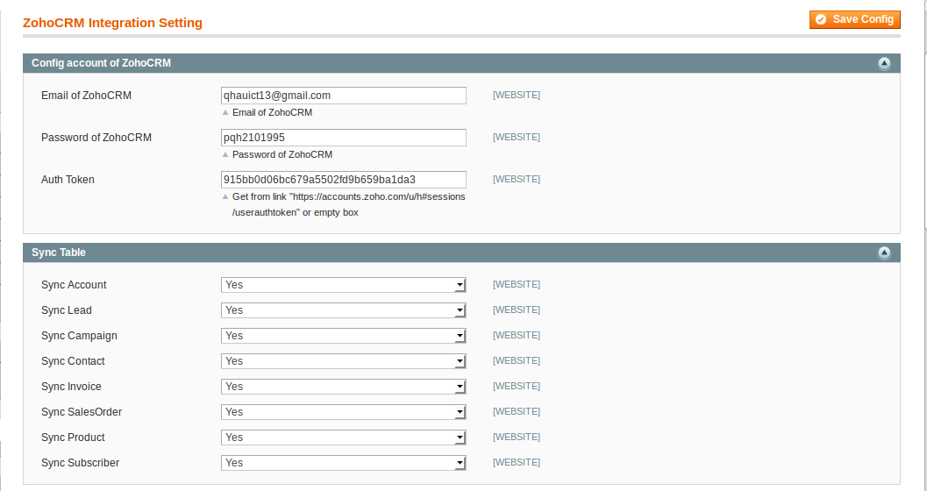Click the 'Sync Campaign' label
Image resolution: width=927 pixels, height=491 pixels.
click(x=79, y=336)
